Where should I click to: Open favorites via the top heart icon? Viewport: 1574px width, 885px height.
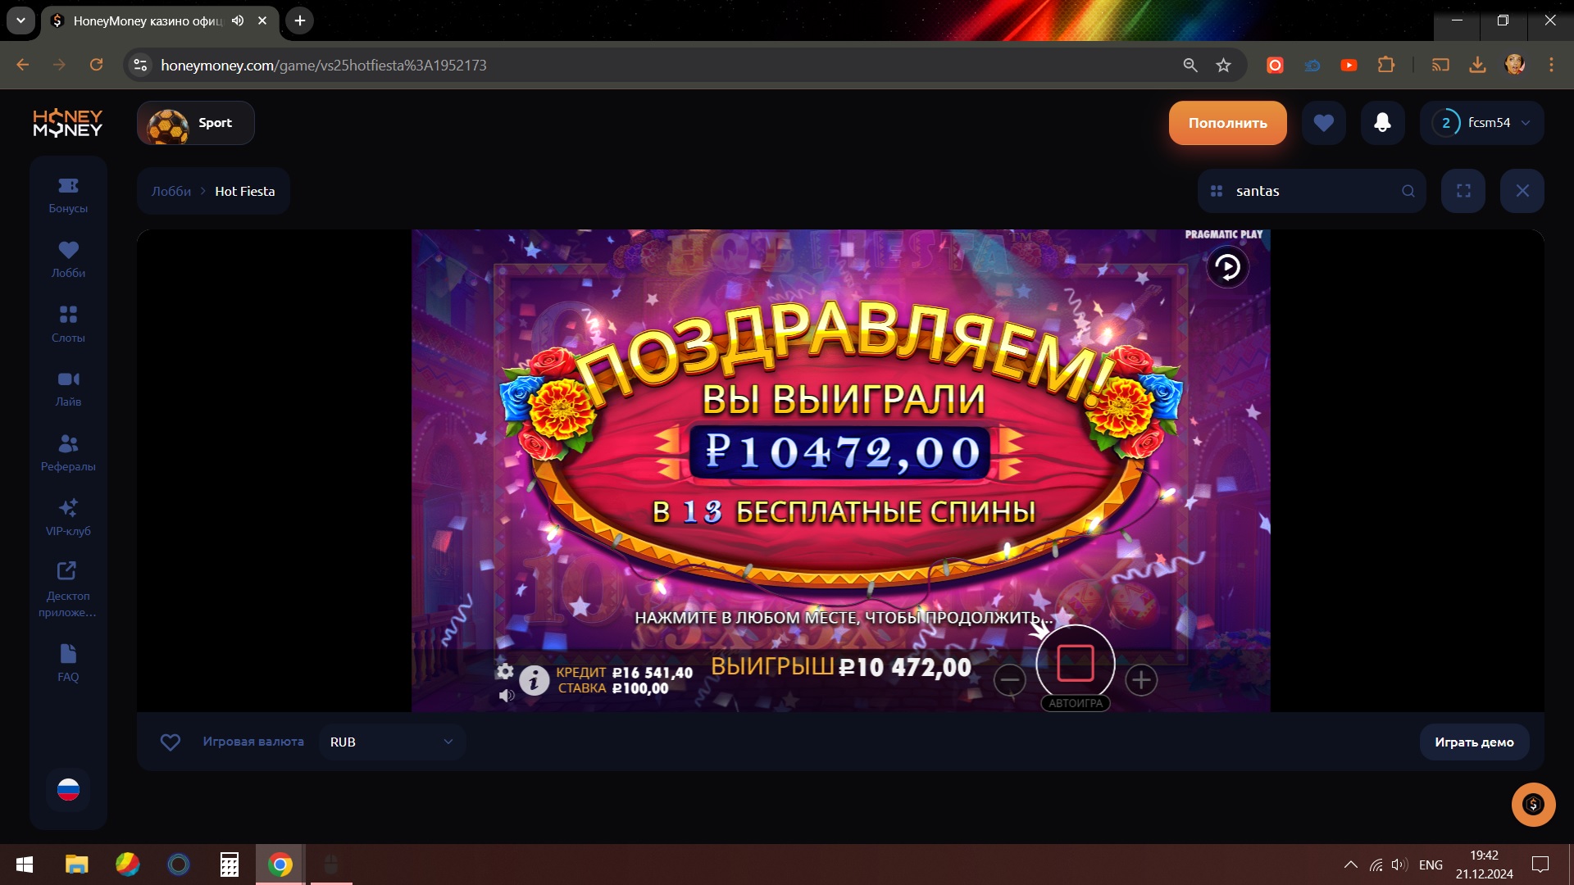pos(1323,123)
